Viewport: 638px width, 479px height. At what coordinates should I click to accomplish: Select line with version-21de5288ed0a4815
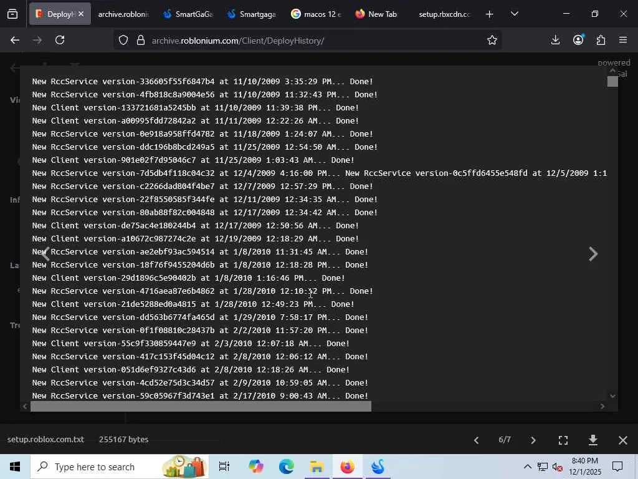pos(193,304)
